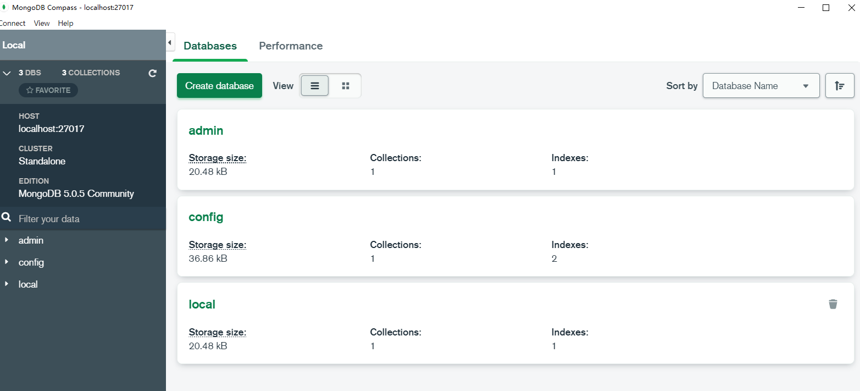Screen dimensions: 860x391
Task: Open the Help menu
Action: point(65,23)
